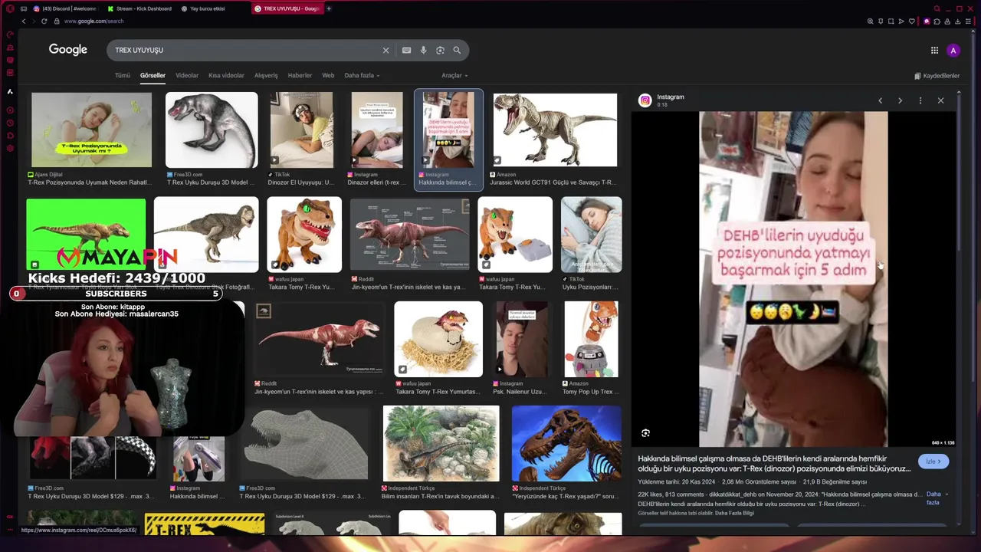
Task: Open the 'Haberler' tab
Action: (300, 76)
